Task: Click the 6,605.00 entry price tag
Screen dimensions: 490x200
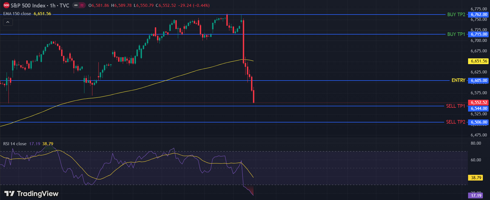Action: pos(479,81)
